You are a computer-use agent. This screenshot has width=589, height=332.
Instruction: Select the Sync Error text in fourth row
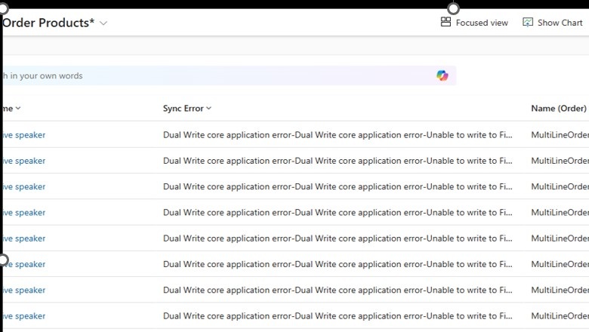[x=338, y=213]
